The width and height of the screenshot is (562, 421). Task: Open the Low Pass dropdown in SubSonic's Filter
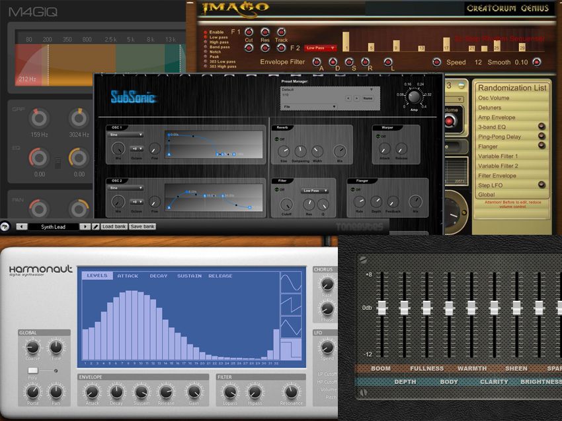point(314,190)
